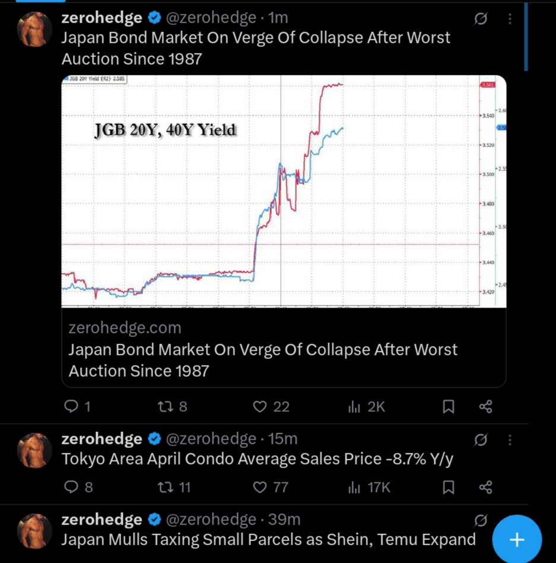Like the Tokyo Area April Condo tweet

260,487
